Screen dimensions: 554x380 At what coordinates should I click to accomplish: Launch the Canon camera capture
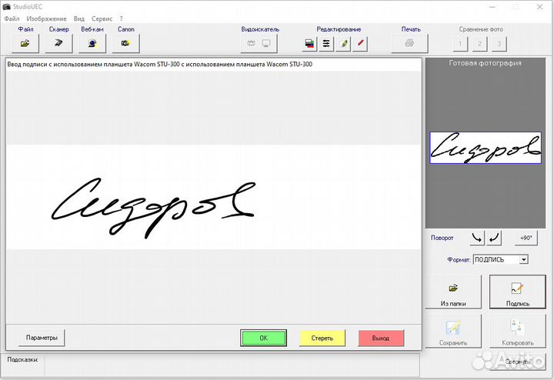tap(125, 43)
